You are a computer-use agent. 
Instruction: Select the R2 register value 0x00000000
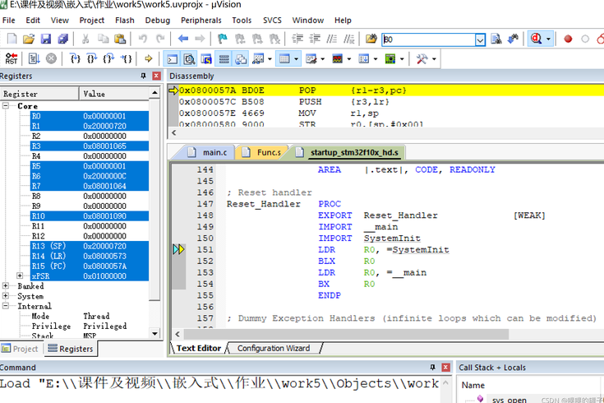(x=105, y=137)
